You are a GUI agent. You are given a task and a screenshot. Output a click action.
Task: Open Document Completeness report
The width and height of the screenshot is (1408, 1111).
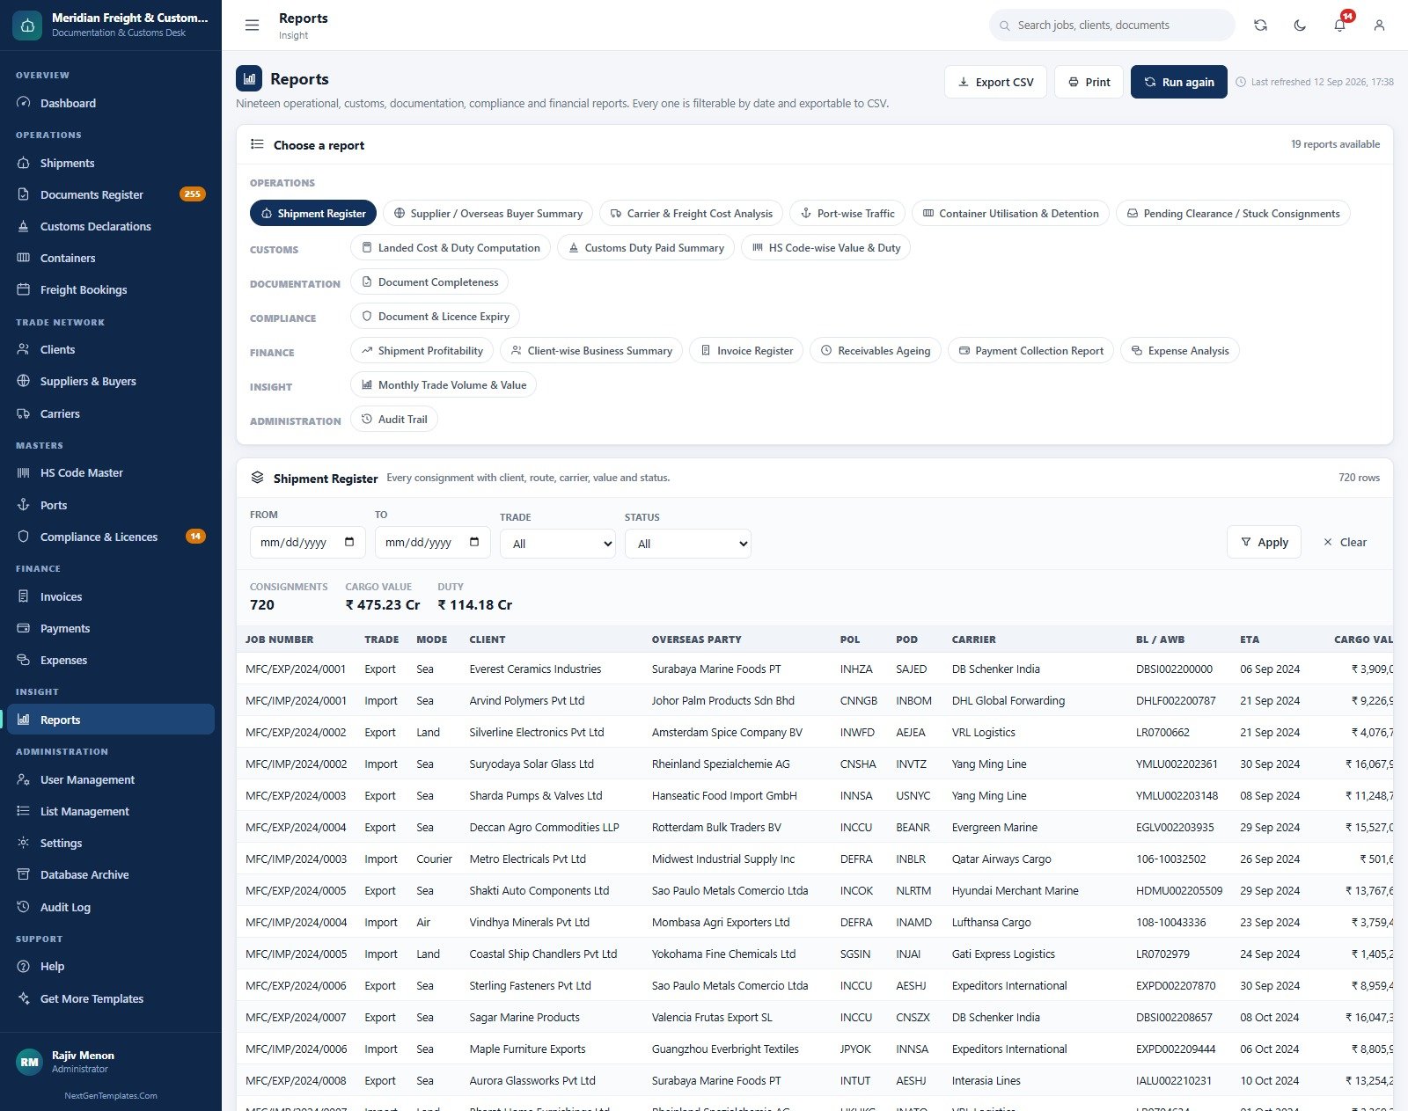[x=429, y=281]
